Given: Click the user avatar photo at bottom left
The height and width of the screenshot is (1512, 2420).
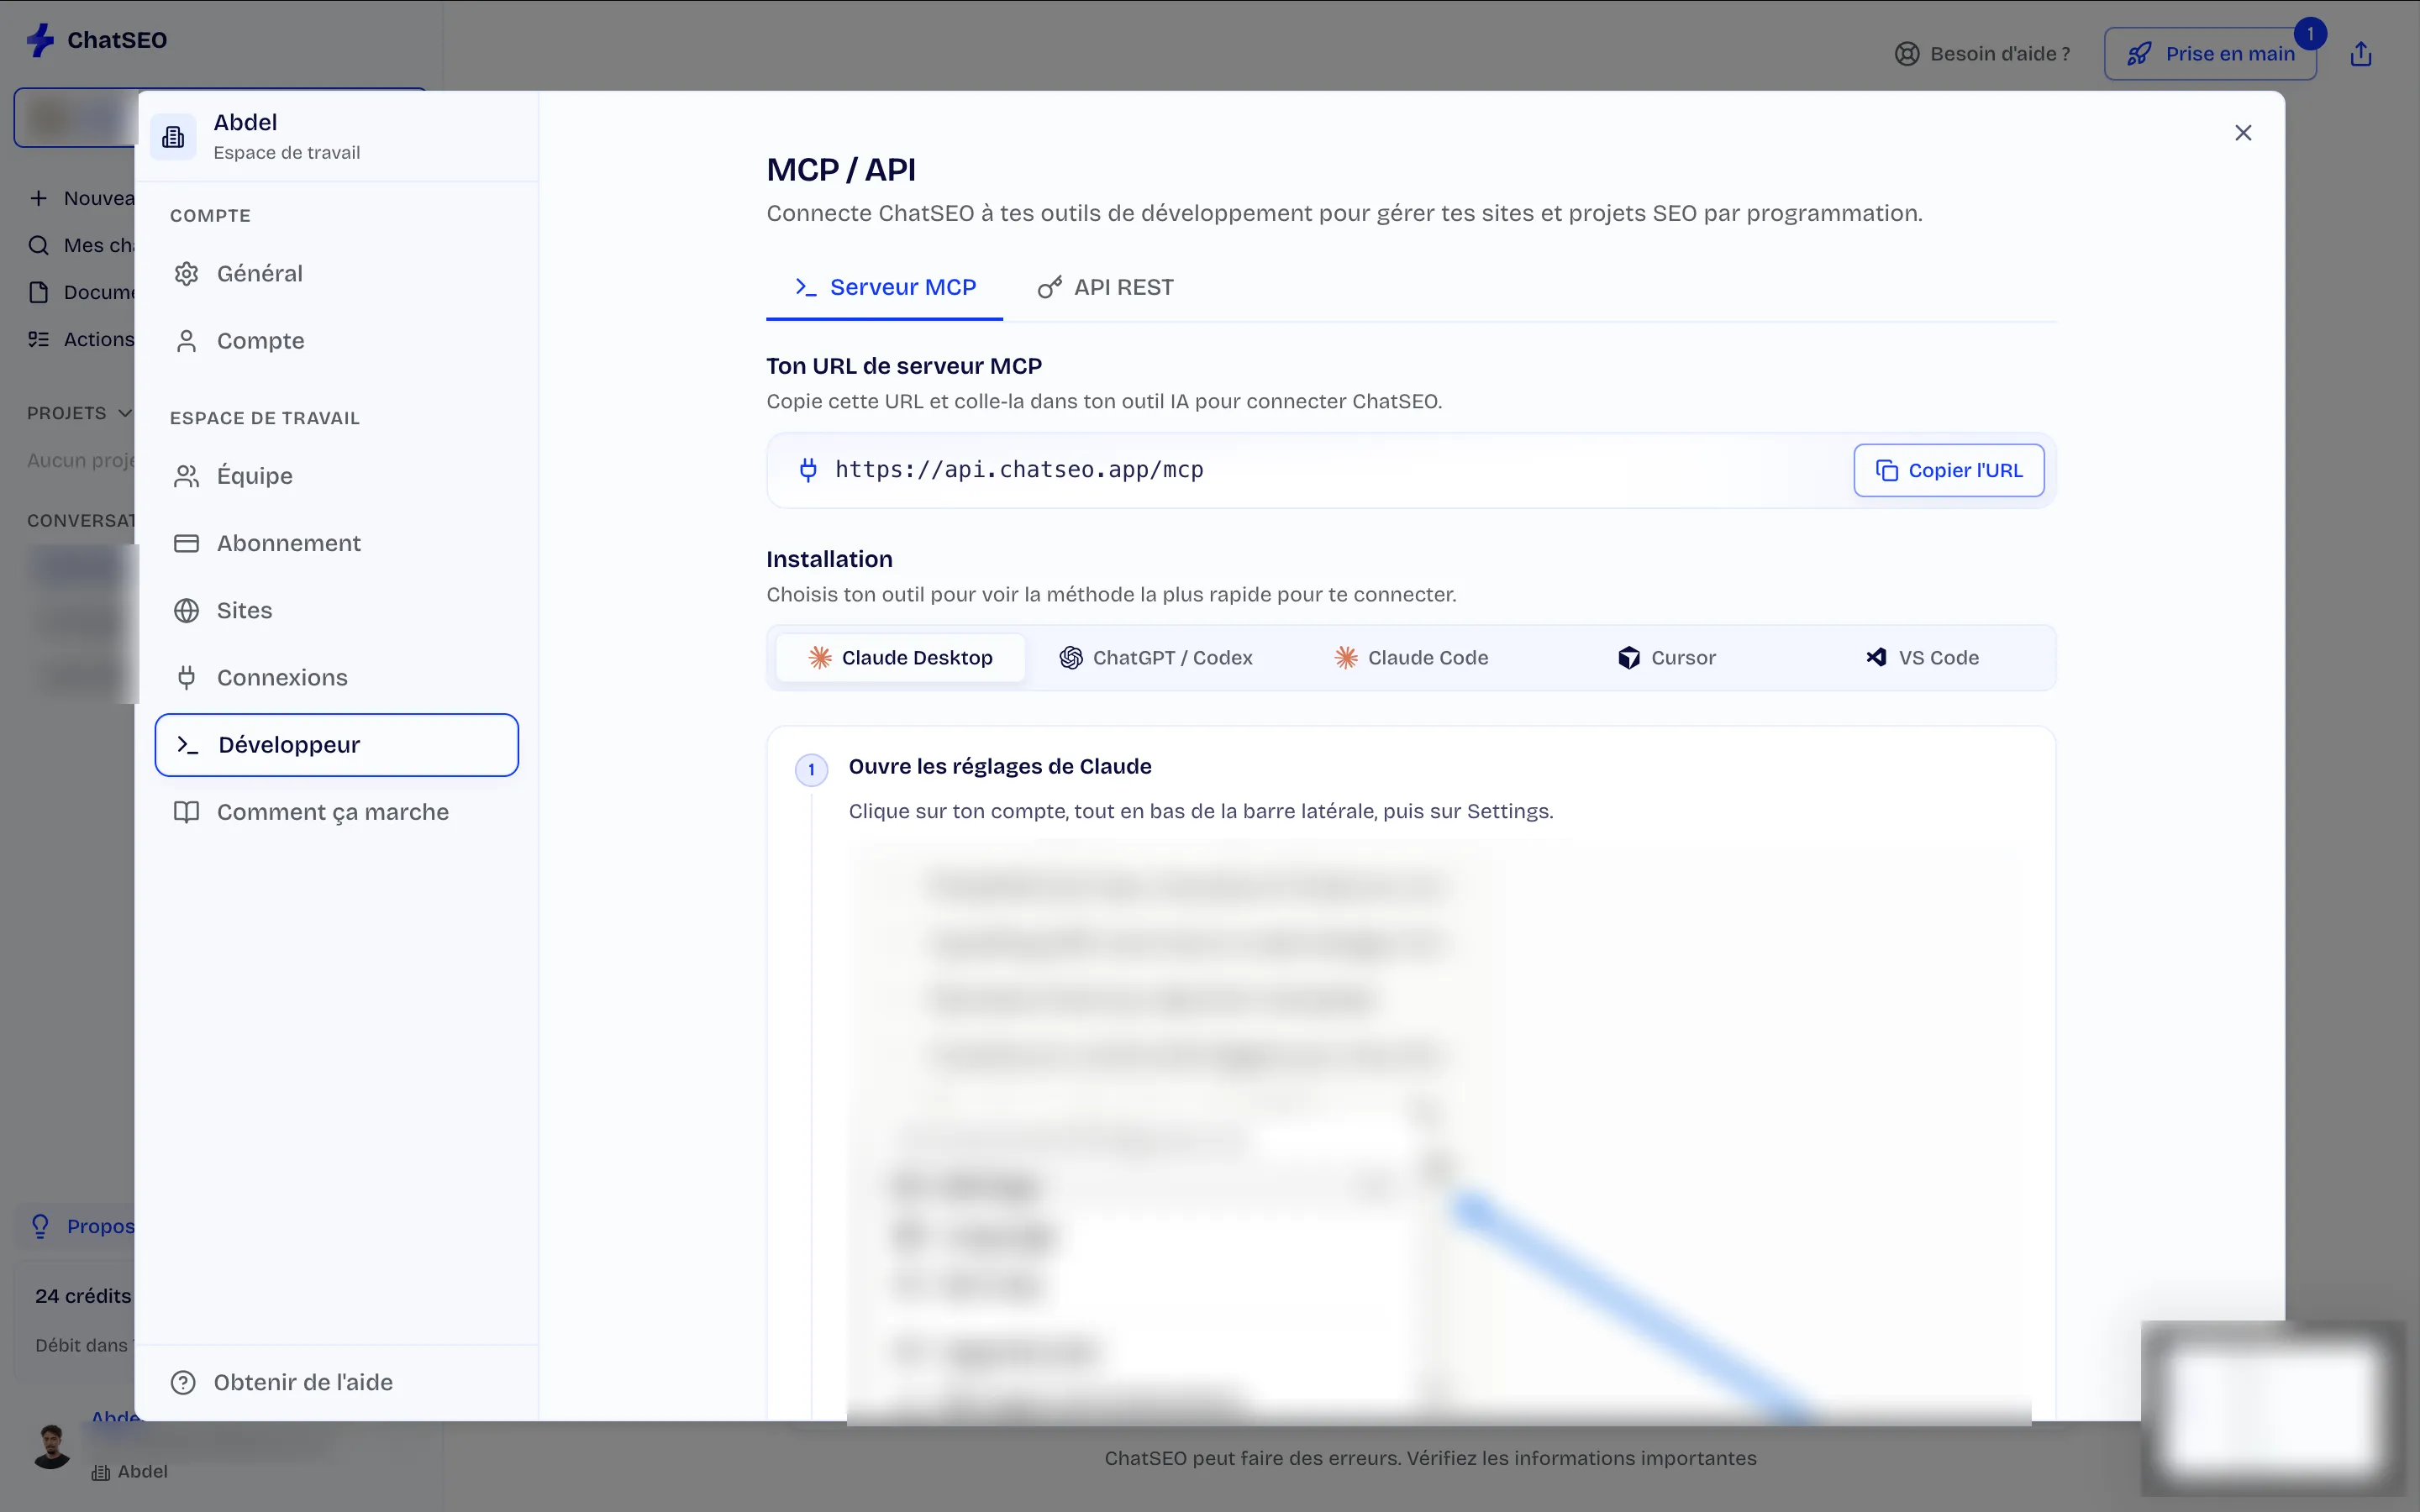Looking at the screenshot, I should coord(51,1446).
